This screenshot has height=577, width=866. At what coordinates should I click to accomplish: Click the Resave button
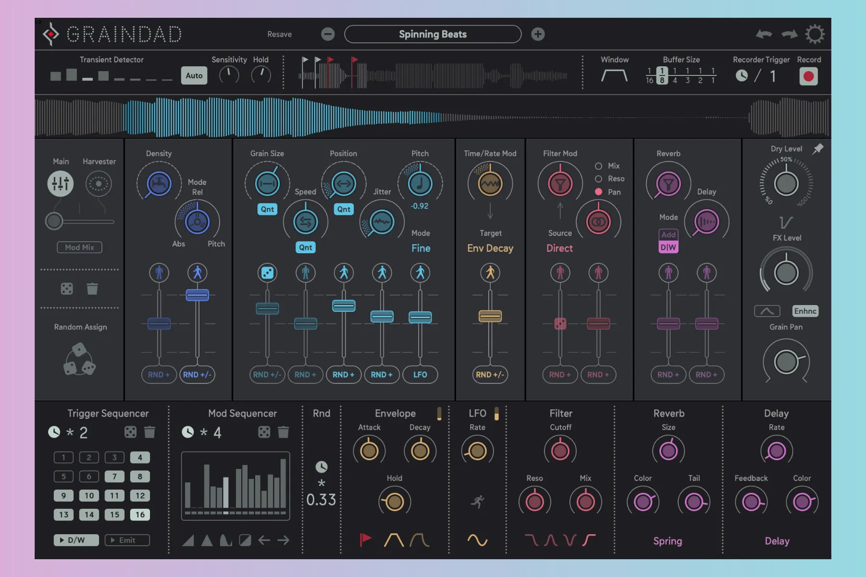pos(280,34)
